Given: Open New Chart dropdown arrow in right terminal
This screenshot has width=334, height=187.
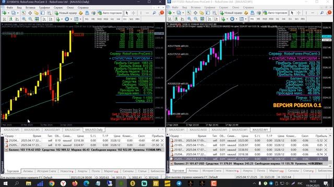Looking at the screenshot, I should point(174,13).
